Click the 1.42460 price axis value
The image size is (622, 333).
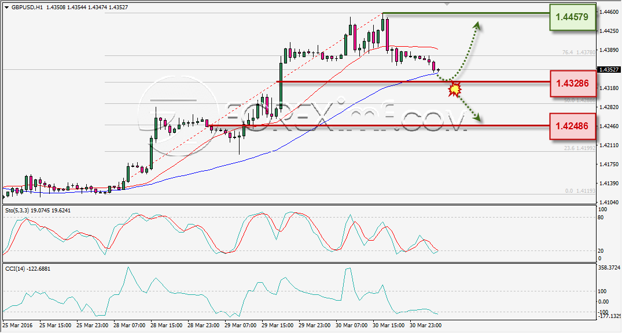[x=609, y=126]
